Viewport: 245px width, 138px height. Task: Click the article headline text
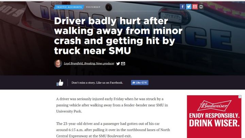(x=118, y=35)
